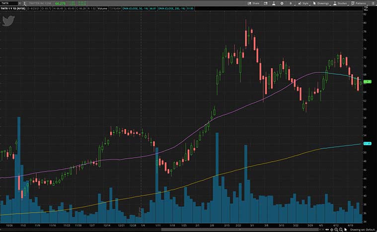
Task: Expand the symbol dropdown arrow
Action: coord(20,3)
